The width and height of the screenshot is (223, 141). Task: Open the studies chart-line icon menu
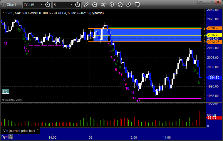coord(95,5)
